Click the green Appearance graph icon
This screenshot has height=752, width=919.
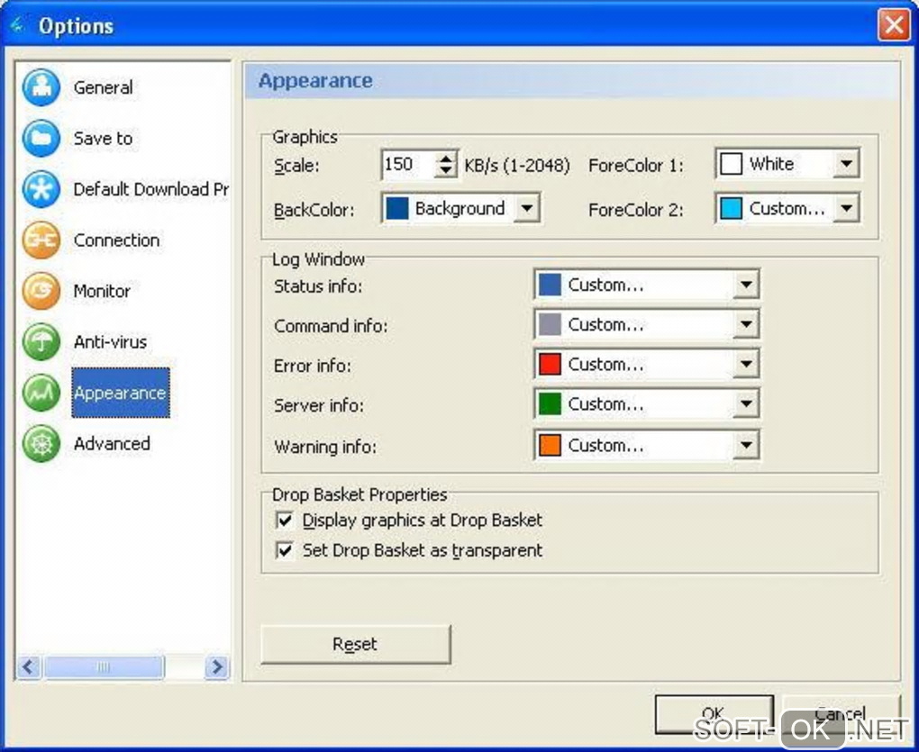pos(41,393)
